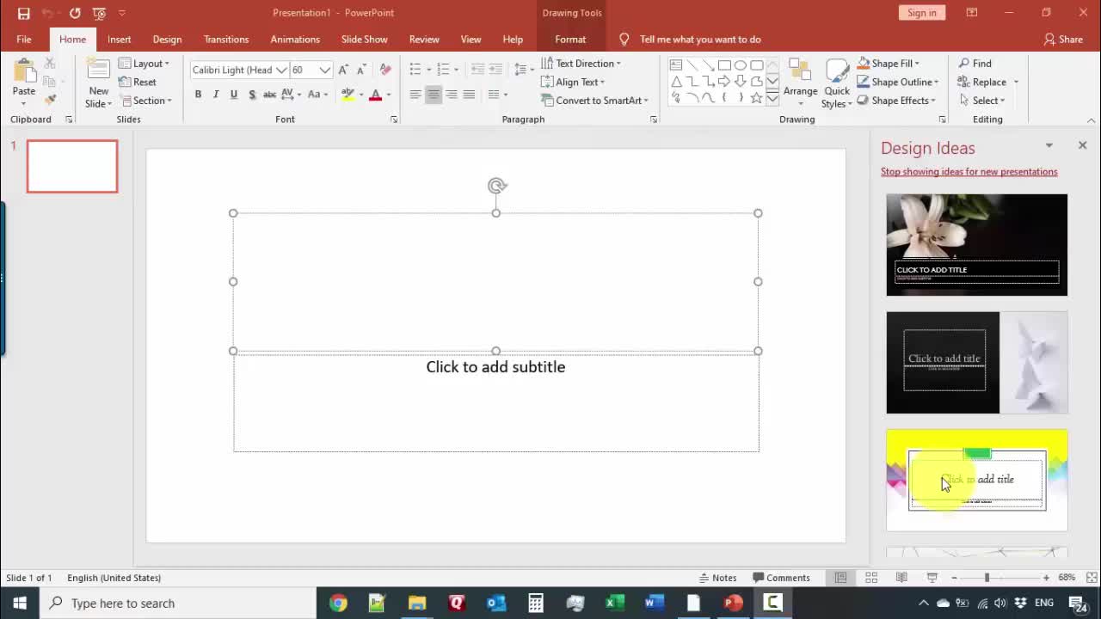Open Arrange options in Drawing group
Viewport: 1101px width, 619px height.
pos(800,83)
